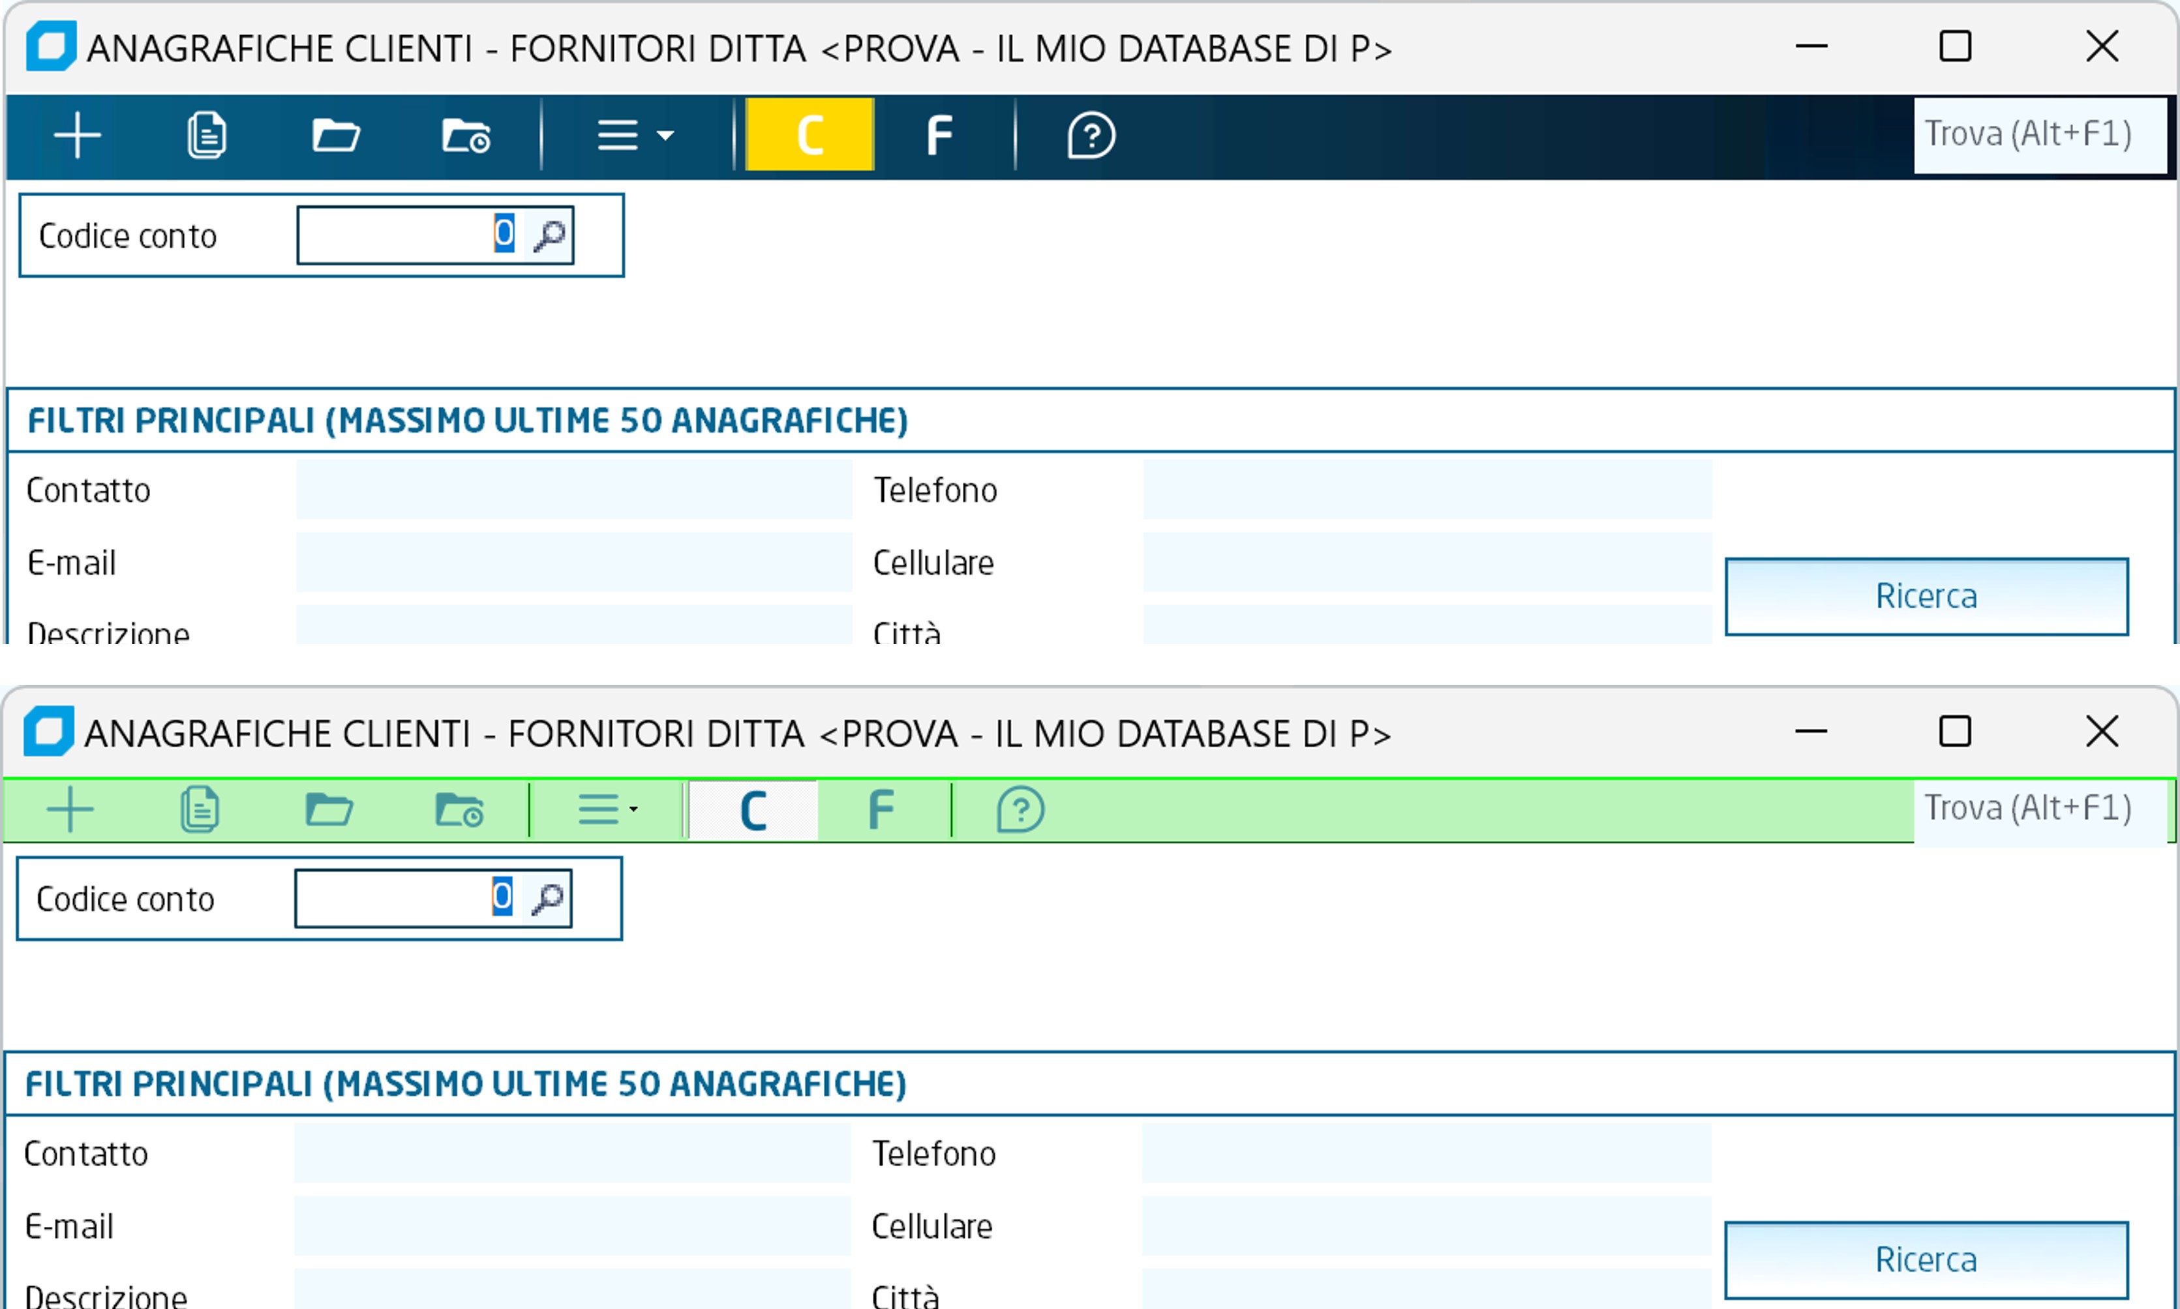The width and height of the screenshot is (2180, 1309).
Task: Click the duplicate document icon in dark blue toolbar
Action: 207,136
